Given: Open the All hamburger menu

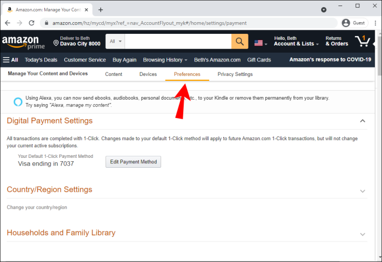Looking at the screenshot, I should (11, 60).
